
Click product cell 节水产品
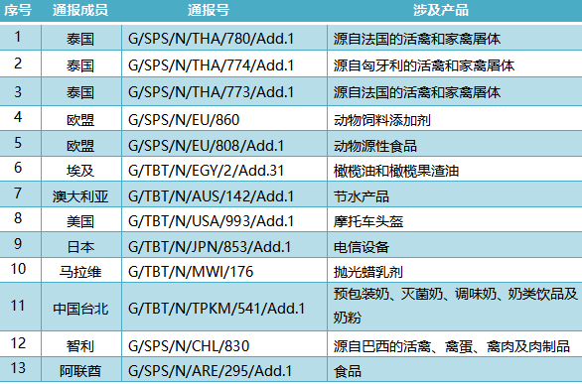[x=362, y=196]
